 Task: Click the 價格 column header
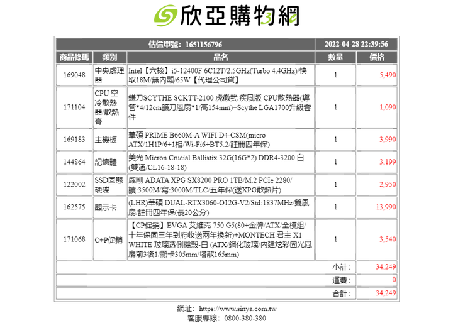(x=377, y=57)
